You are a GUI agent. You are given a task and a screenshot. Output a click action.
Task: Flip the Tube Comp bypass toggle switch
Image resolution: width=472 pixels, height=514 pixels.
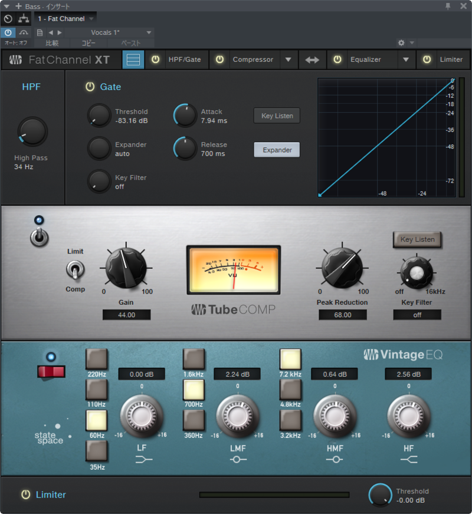[40, 236]
